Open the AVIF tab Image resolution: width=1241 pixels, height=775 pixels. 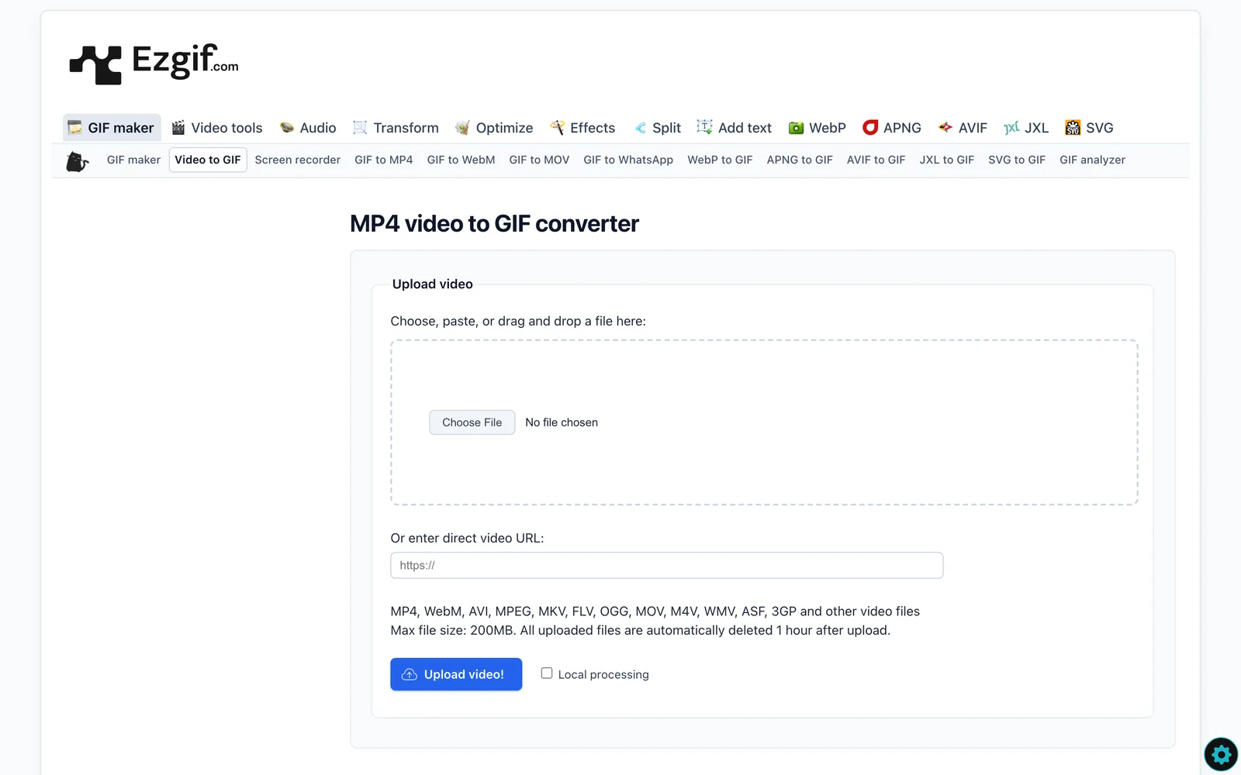[963, 128]
